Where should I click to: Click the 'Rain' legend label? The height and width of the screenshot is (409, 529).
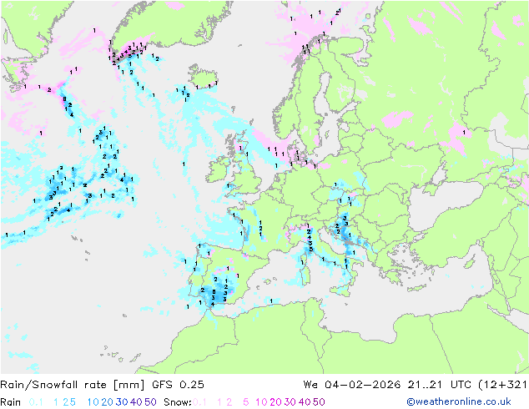coord(11,402)
